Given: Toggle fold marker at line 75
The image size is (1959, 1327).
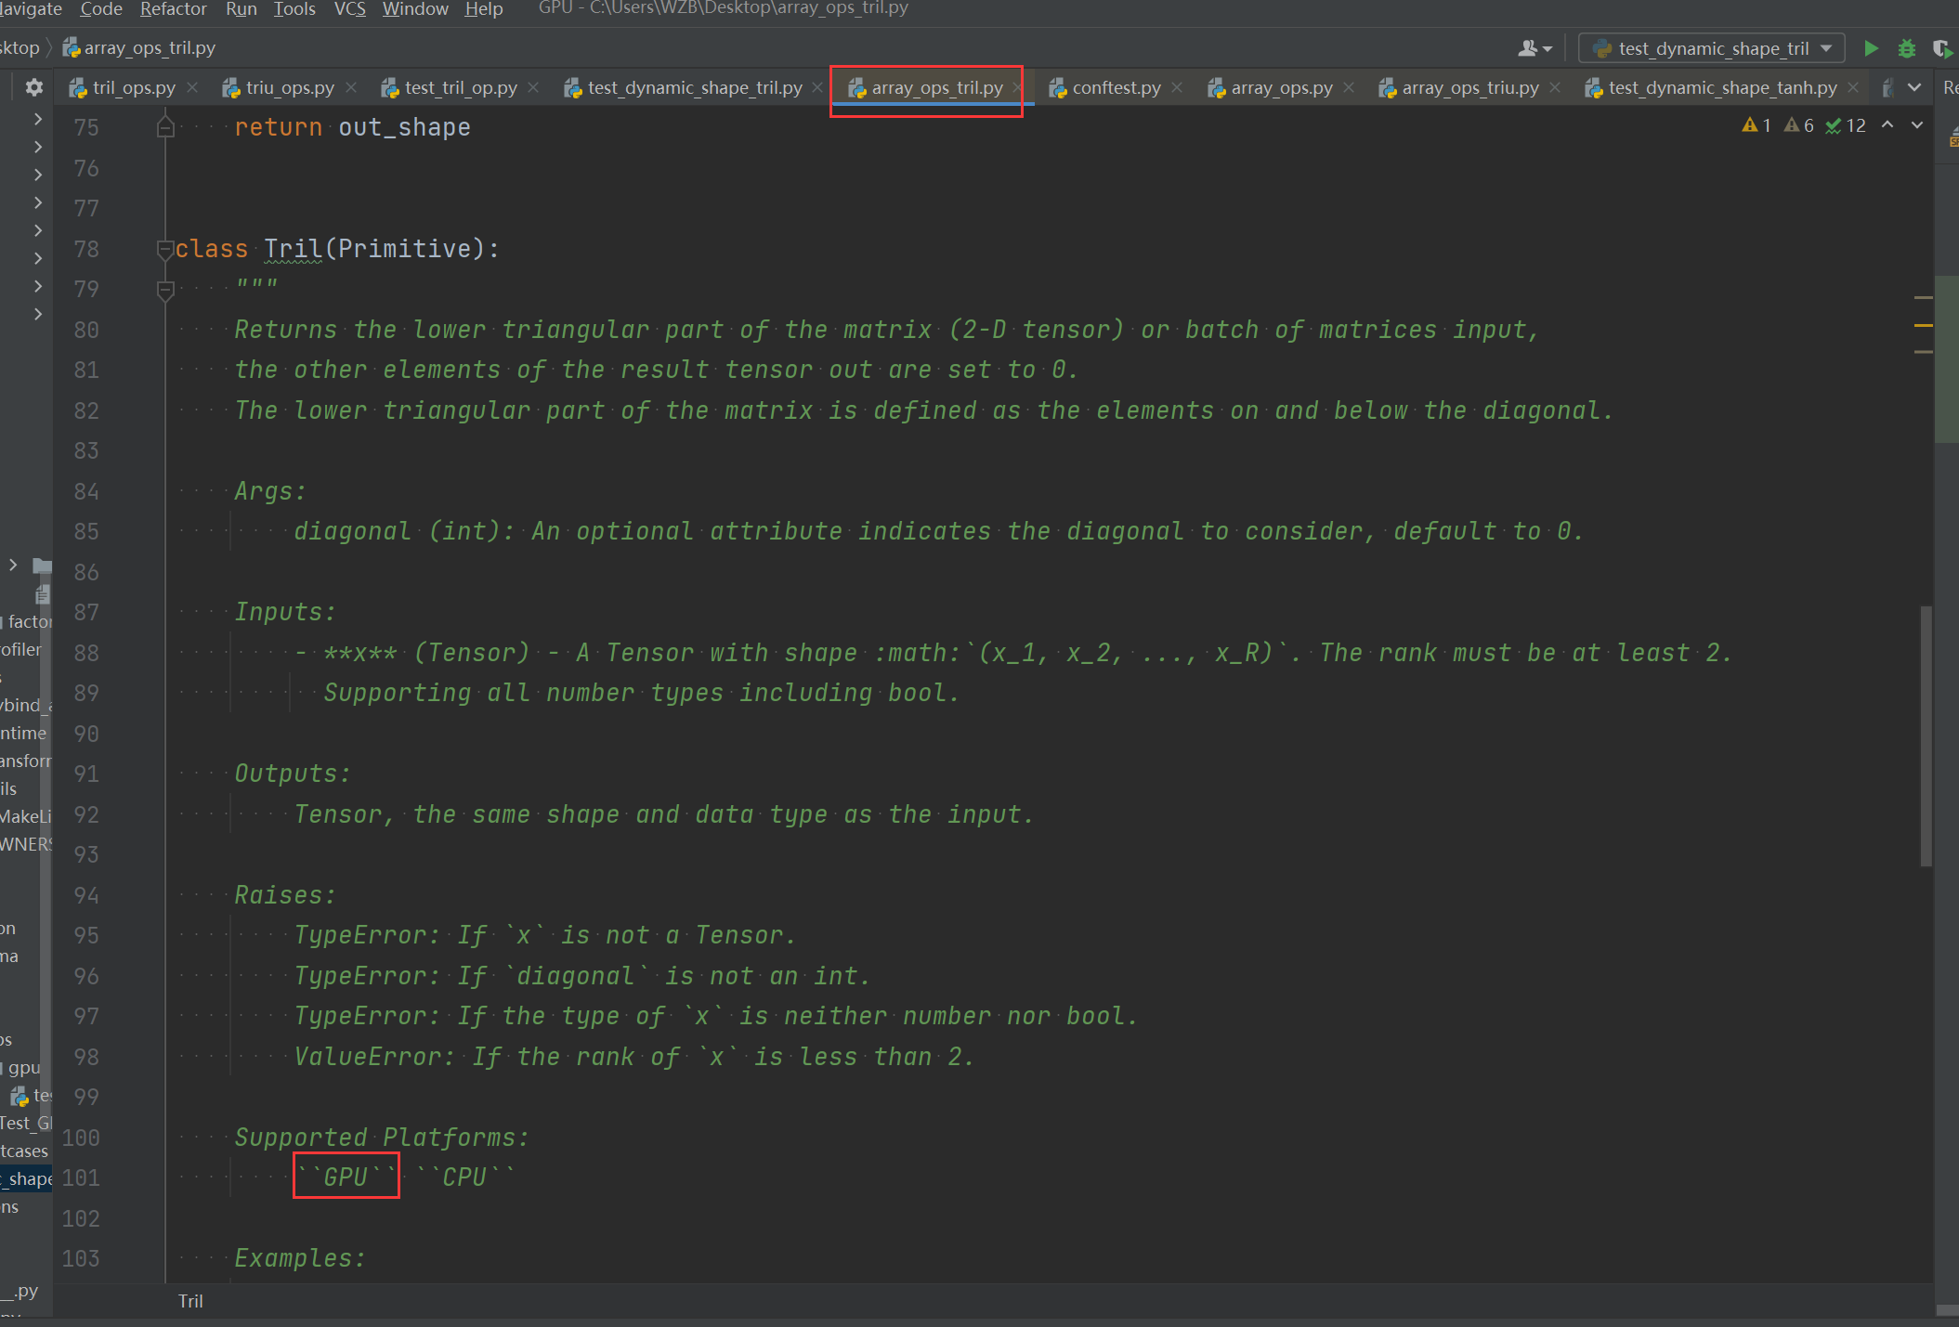Looking at the screenshot, I should point(165,126).
